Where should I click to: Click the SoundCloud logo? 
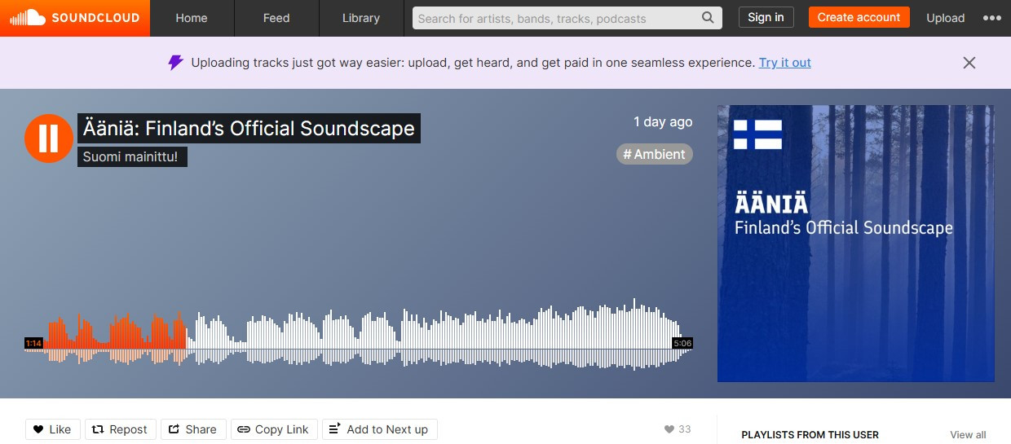(75, 18)
